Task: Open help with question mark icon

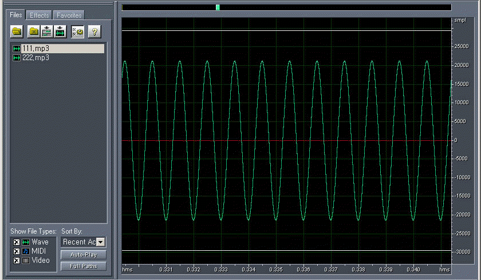Action: [x=94, y=31]
